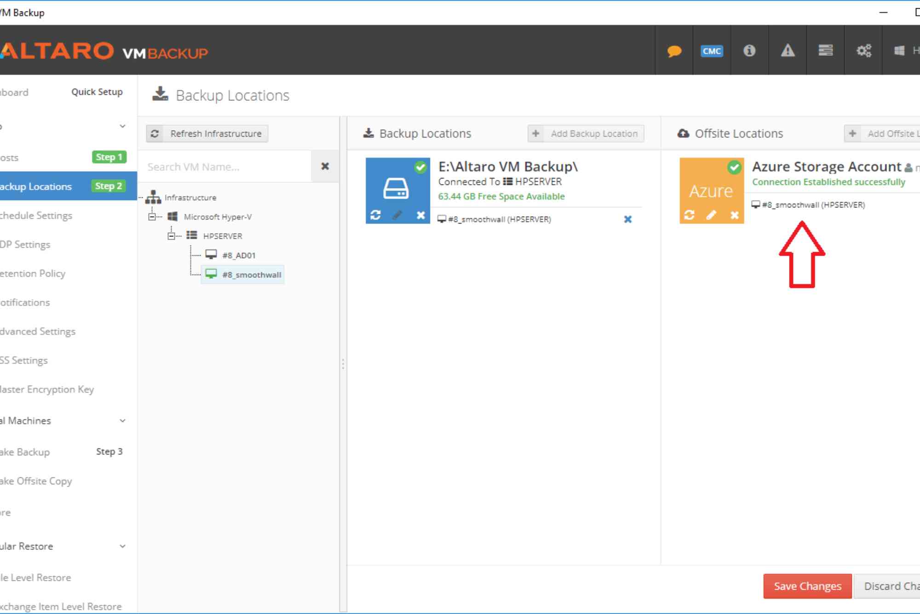Click the Add Offsite Location button
The width and height of the screenshot is (920, 614).
[882, 133]
